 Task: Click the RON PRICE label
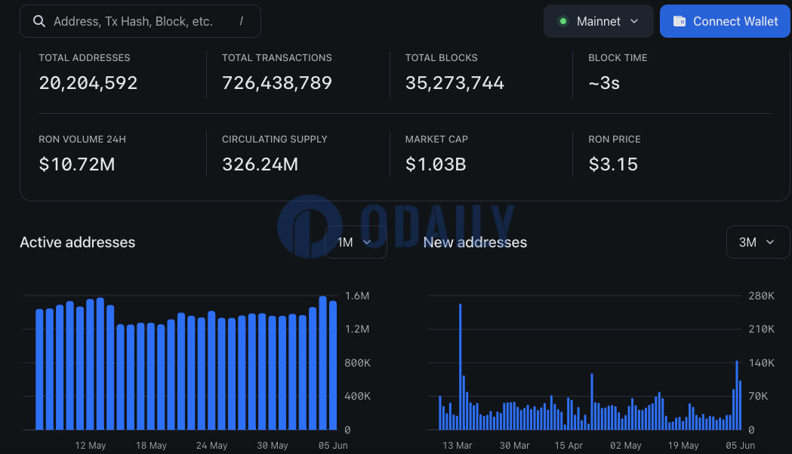(615, 140)
